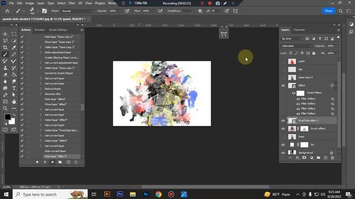The height and width of the screenshot is (199, 355).
Task: Open smoothing options gear icon
Action: [200, 11]
